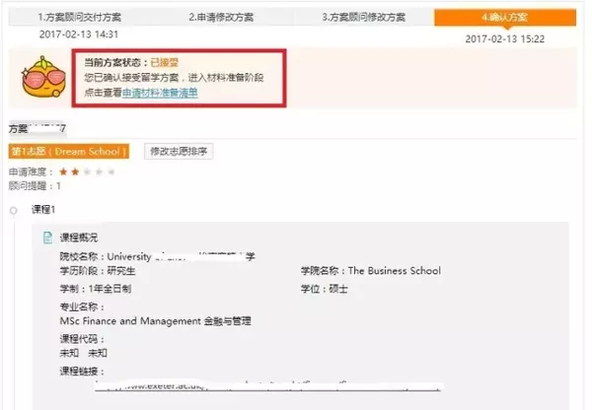
Task: Click the fourth empty difficulty star
Action: (98, 171)
